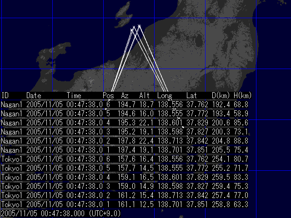This screenshot has width=291, height=218.
Task: Select the azimuth value 194.6
Action: pos(126,114)
